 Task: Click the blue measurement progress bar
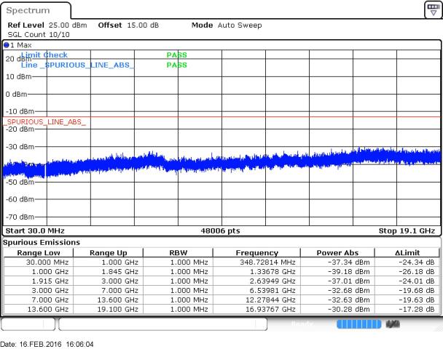[358, 324]
